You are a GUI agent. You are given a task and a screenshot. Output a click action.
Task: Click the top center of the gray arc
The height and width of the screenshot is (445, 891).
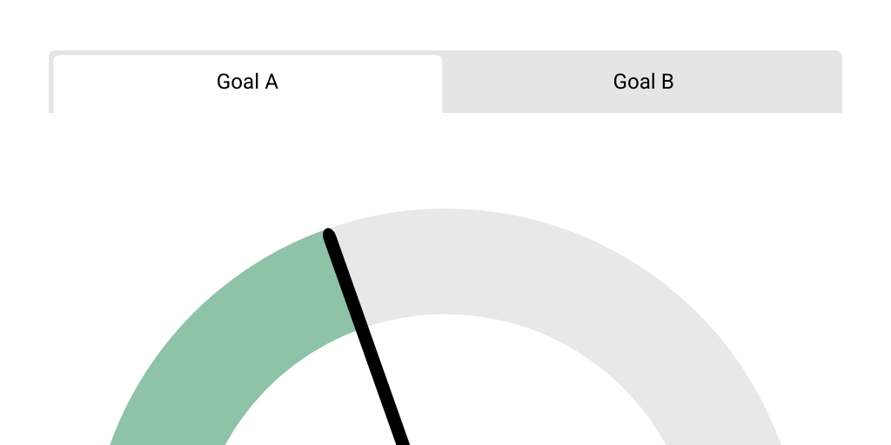tap(444, 261)
